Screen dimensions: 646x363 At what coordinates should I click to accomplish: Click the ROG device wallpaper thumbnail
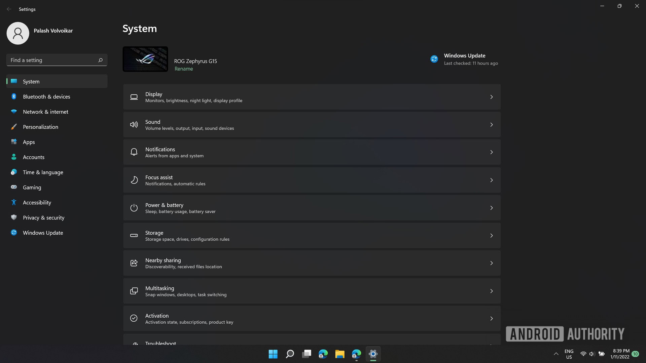[145, 59]
